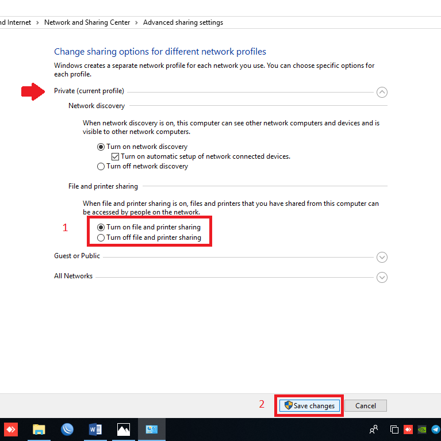The height and width of the screenshot is (441, 441).
Task: Open Telegram from the system tray
Action: coord(435,430)
